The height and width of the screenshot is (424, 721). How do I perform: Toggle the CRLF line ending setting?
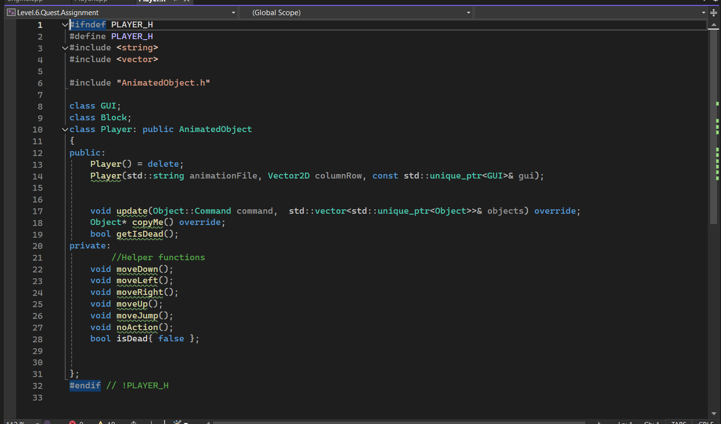pyautogui.click(x=705, y=423)
